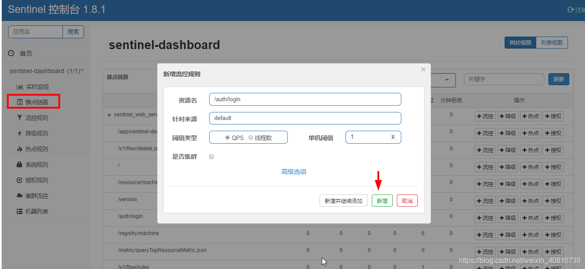The width and height of the screenshot is (585, 269).
Task: Click the filter icon of 流控规则
Action: (x=19, y=118)
